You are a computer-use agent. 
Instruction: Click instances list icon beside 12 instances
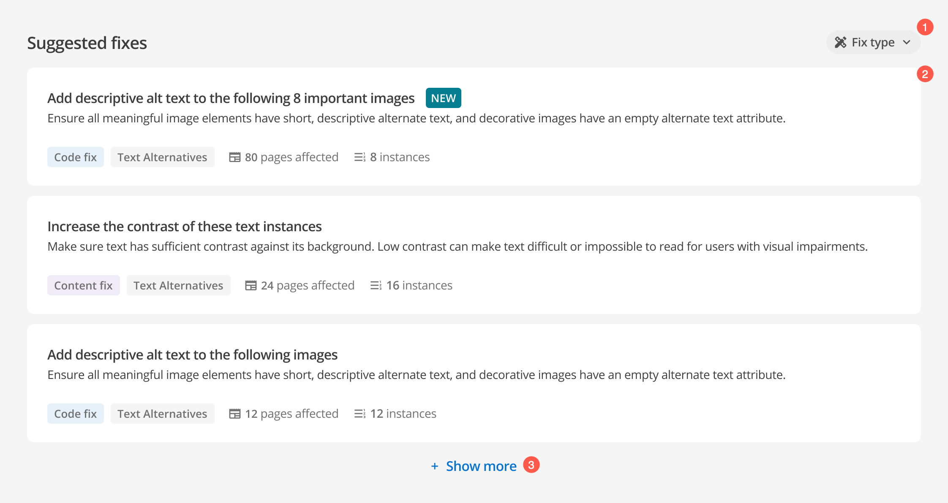pyautogui.click(x=360, y=414)
